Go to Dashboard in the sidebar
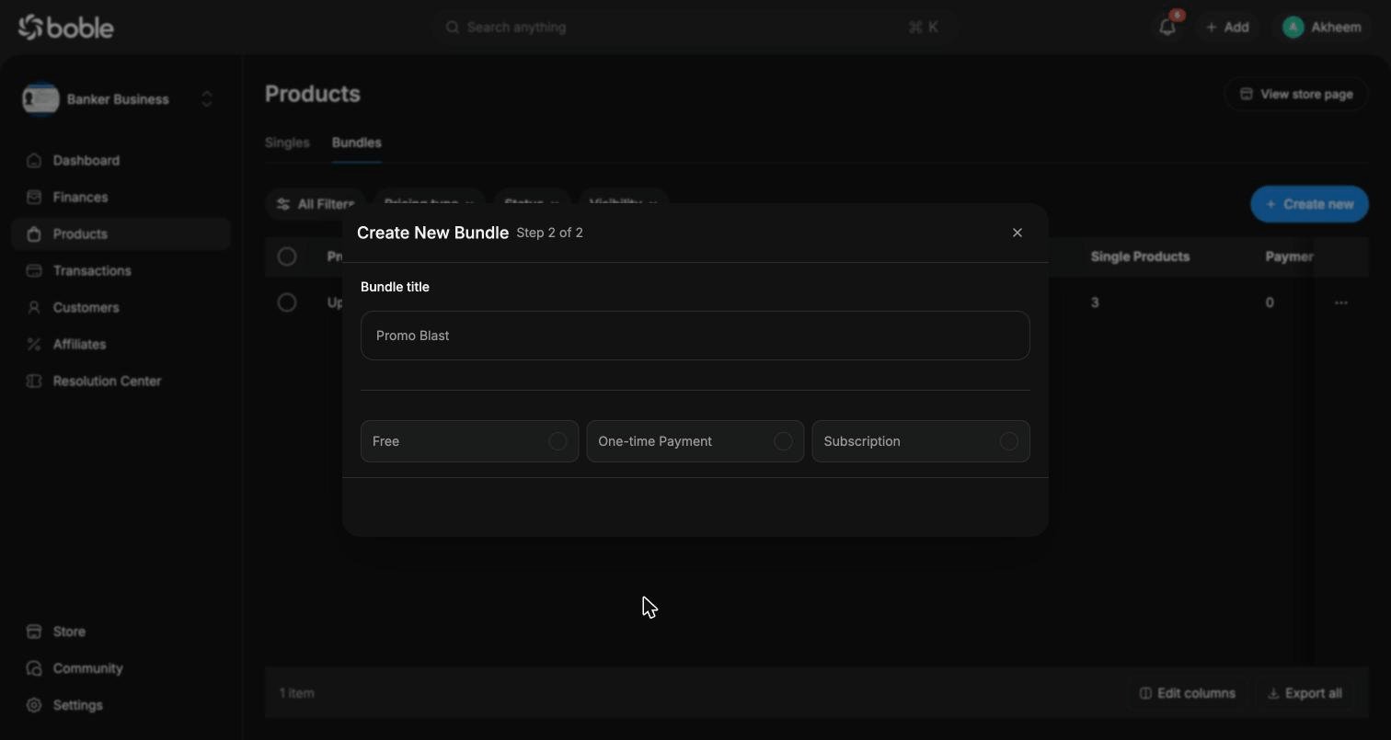The height and width of the screenshot is (740, 1391). coord(121,161)
